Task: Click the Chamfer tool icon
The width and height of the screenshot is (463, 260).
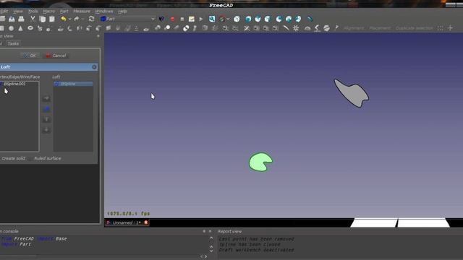Action: click(x=98, y=28)
